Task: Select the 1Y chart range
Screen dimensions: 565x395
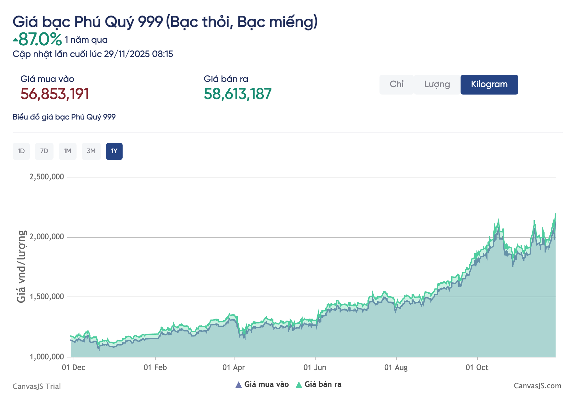Action: (114, 151)
